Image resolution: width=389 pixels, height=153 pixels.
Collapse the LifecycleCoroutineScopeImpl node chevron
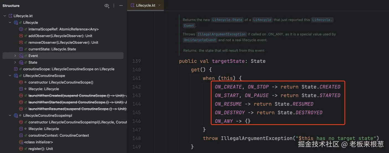[x=10, y=115]
